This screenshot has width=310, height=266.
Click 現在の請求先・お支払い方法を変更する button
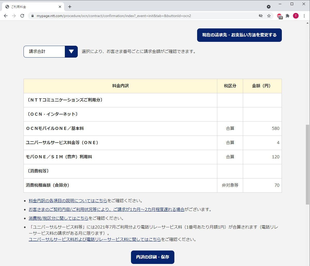pos(239,35)
